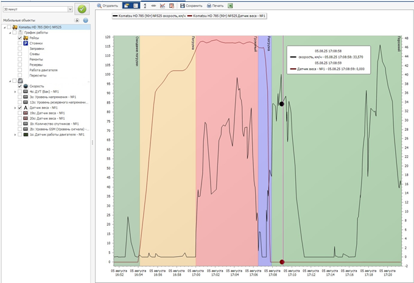Image resolution: width=414 pixels, height=283 pixels.
Task: Select the table view mode icon
Action: tap(135, 5)
